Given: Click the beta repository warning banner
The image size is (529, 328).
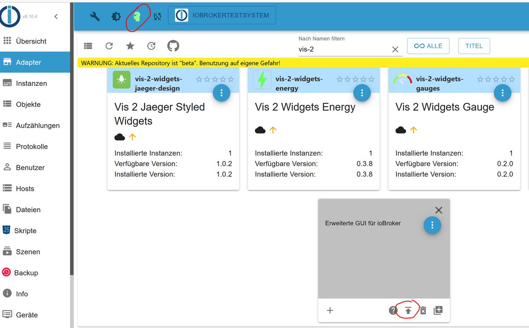Looking at the screenshot, I should [x=303, y=63].
